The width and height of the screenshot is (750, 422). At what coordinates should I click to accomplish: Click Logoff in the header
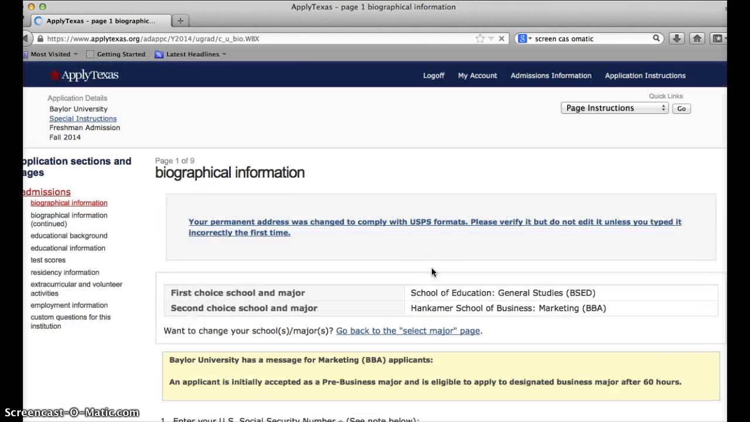pos(434,76)
